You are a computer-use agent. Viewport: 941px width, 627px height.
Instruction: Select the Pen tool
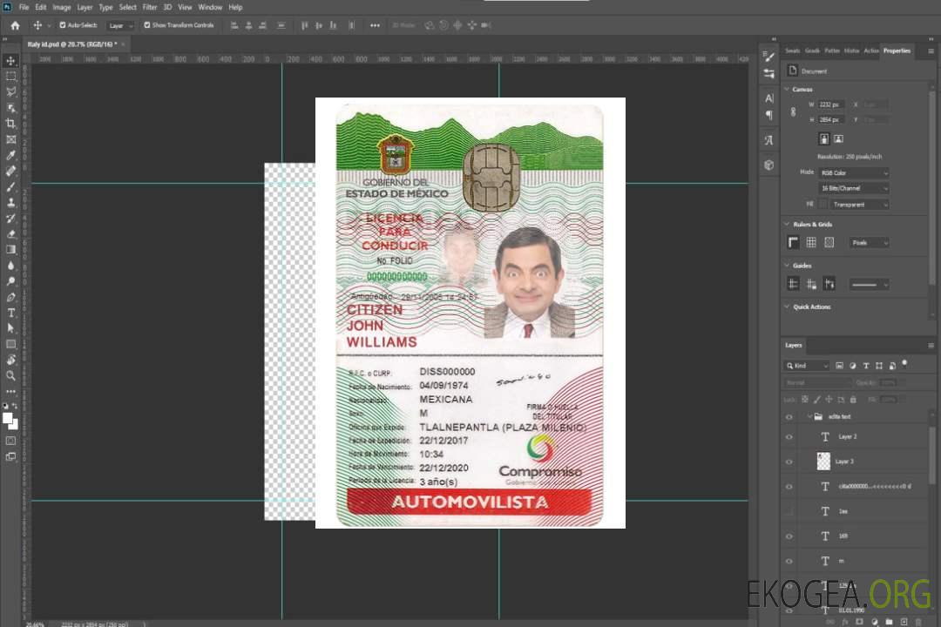(x=10, y=297)
